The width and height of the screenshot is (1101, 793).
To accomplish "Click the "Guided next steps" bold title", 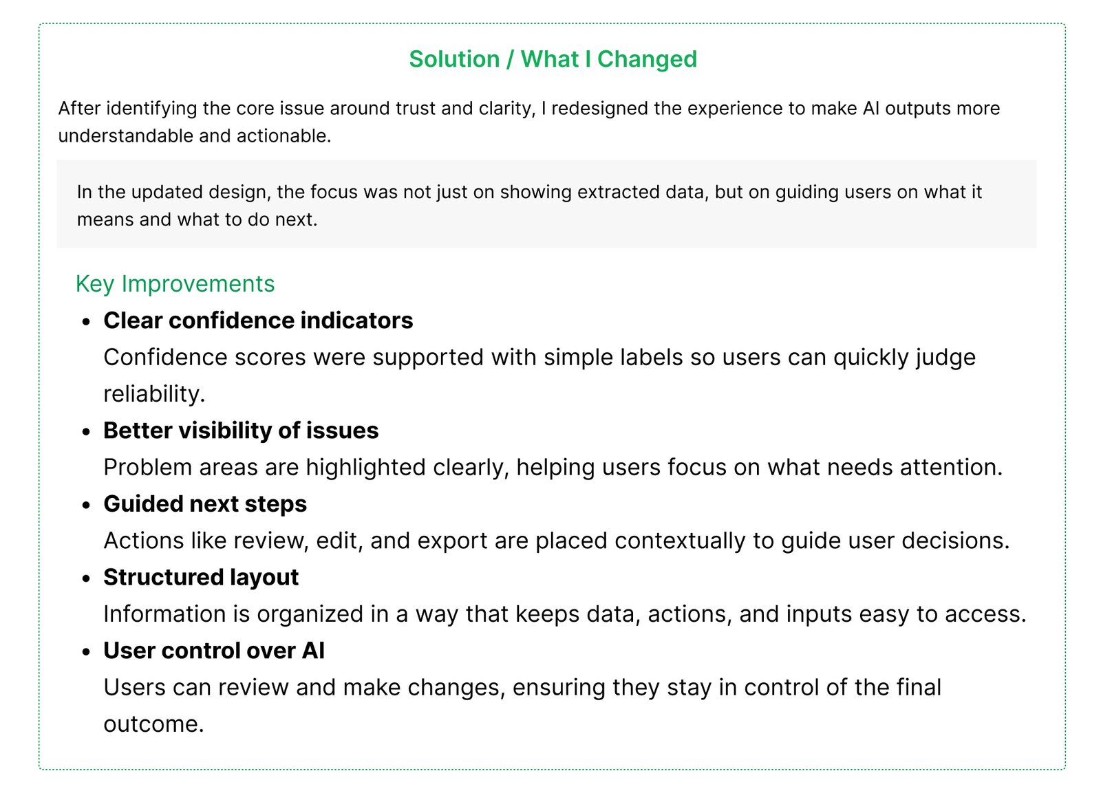I will click(205, 504).
